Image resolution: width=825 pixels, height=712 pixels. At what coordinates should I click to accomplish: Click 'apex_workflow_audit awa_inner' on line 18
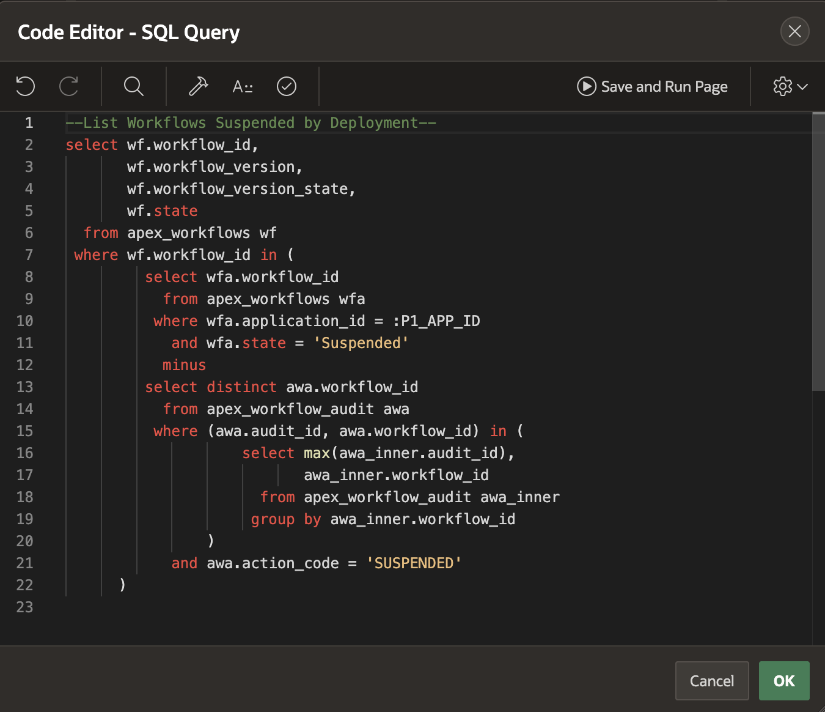click(x=431, y=497)
